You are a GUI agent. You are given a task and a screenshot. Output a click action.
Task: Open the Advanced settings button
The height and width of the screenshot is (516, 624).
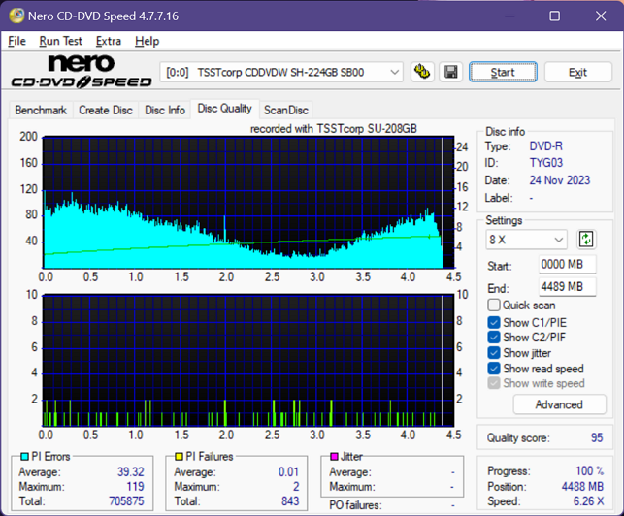[559, 404]
